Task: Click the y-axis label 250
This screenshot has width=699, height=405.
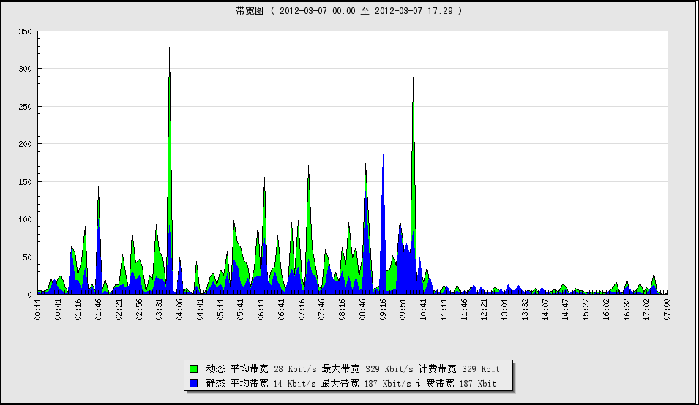Action: [x=25, y=107]
